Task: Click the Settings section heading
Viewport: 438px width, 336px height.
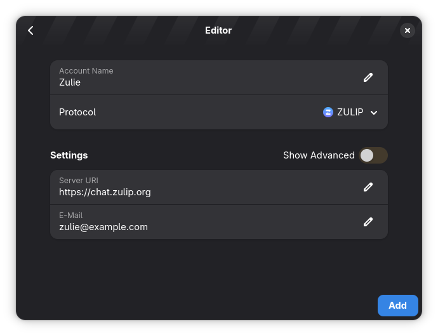Action: [x=69, y=155]
